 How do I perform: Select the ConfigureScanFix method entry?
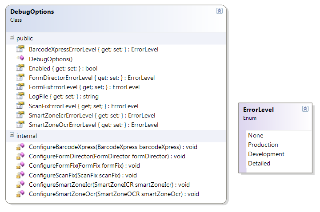click(x=83, y=175)
